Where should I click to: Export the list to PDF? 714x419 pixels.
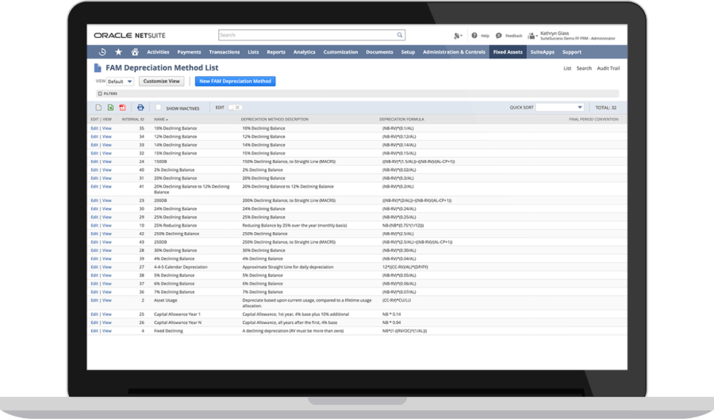122,108
